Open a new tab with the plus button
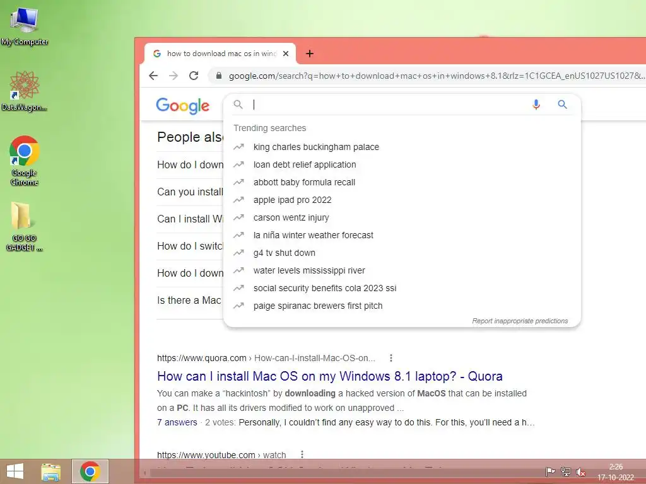Viewport: 646px width, 484px height. [310, 54]
